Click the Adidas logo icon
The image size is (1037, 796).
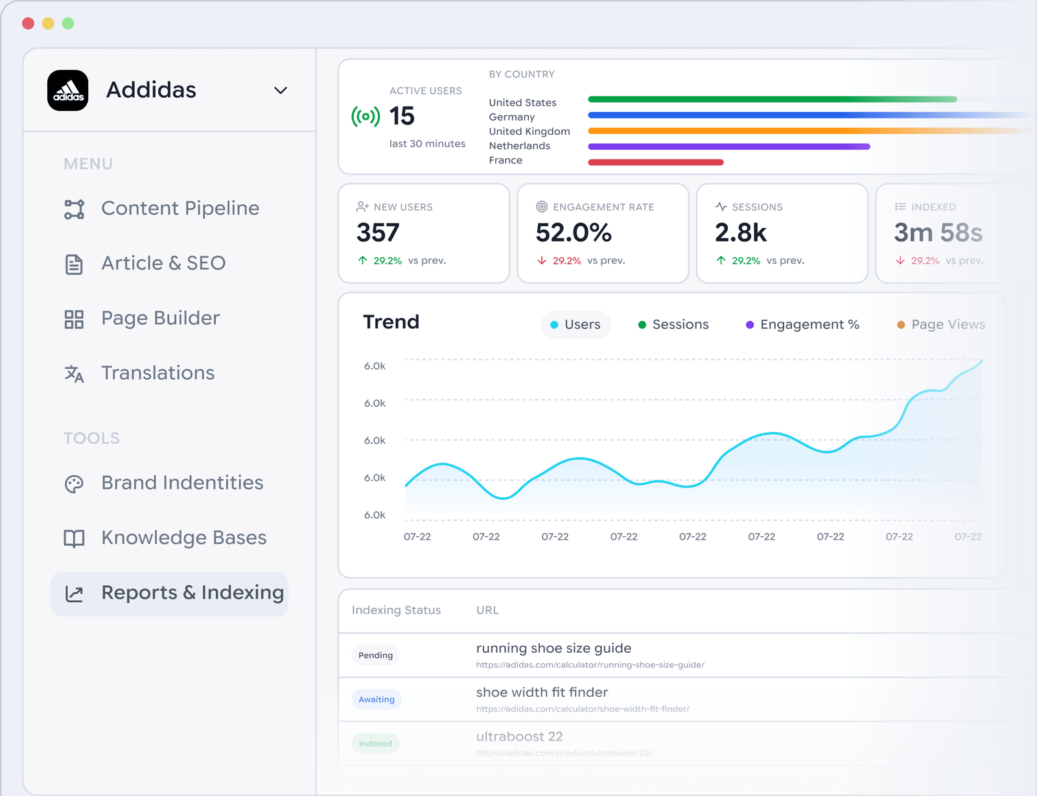click(68, 90)
